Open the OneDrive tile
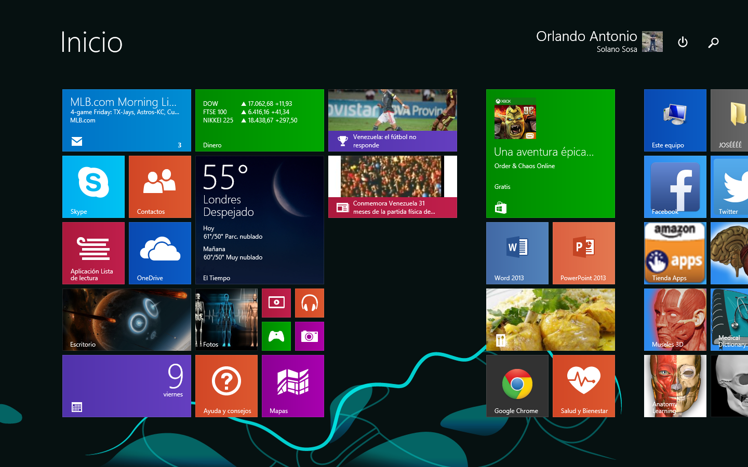The image size is (748, 467). 160,253
